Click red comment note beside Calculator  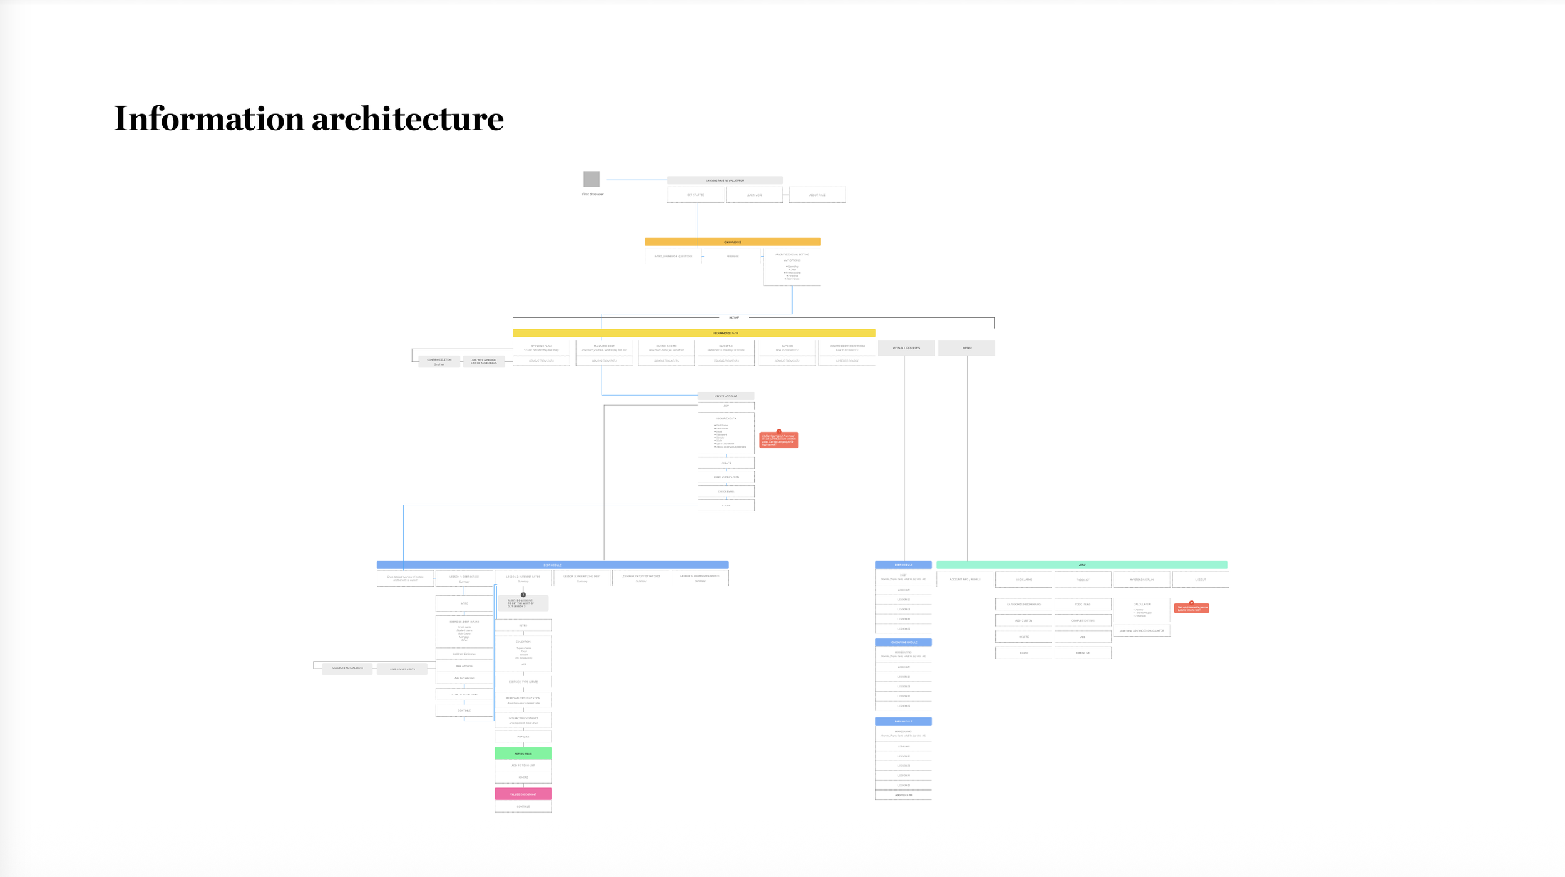[x=1191, y=608]
